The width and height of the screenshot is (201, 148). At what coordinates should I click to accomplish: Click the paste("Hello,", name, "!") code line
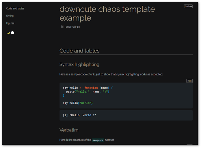pos(87,92)
